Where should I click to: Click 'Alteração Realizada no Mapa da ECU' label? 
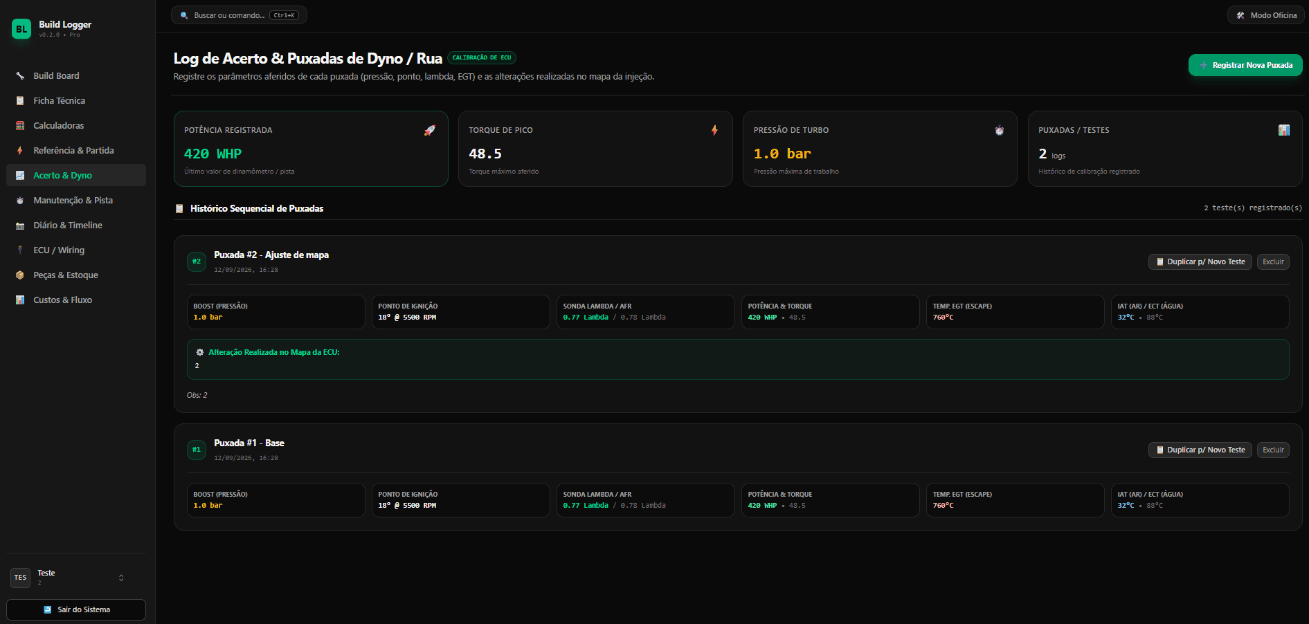[274, 352]
